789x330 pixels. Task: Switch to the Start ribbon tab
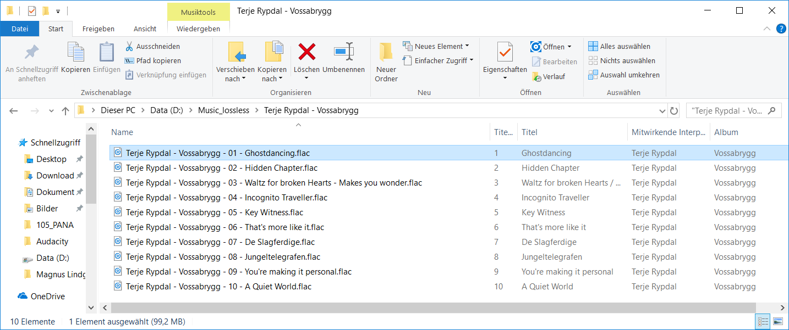(x=56, y=29)
